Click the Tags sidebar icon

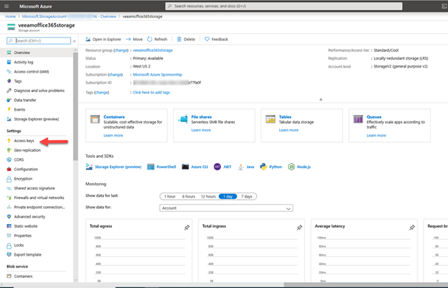9,81
